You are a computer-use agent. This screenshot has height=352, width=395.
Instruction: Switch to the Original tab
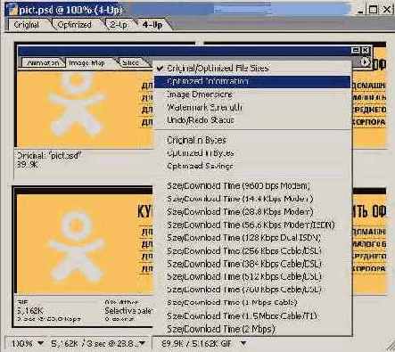click(27, 25)
